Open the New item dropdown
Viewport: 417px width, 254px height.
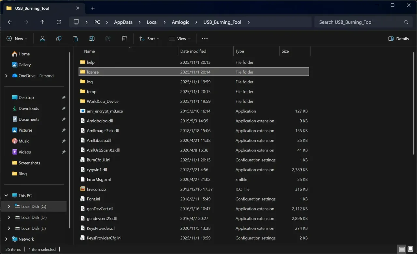[x=17, y=39]
